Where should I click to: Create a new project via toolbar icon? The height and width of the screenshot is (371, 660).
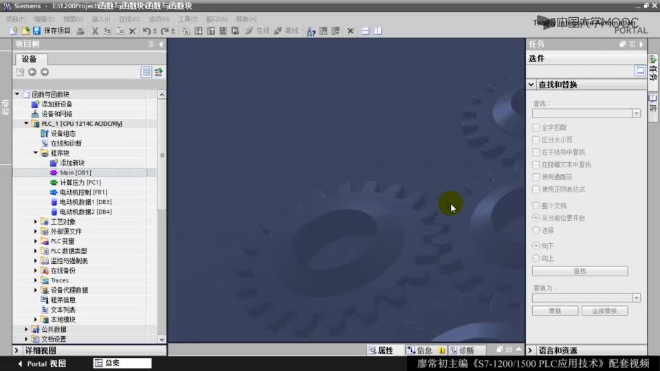point(14,31)
